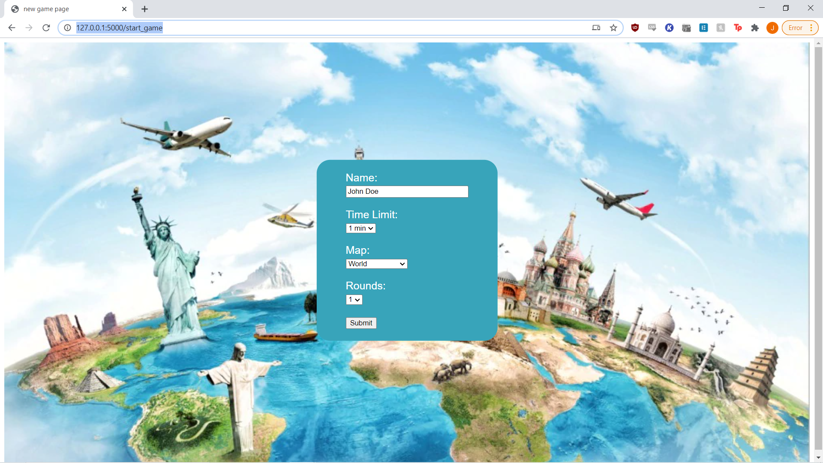This screenshot has height=463, width=823.
Task: Select the new game page tab
Action: point(64,9)
